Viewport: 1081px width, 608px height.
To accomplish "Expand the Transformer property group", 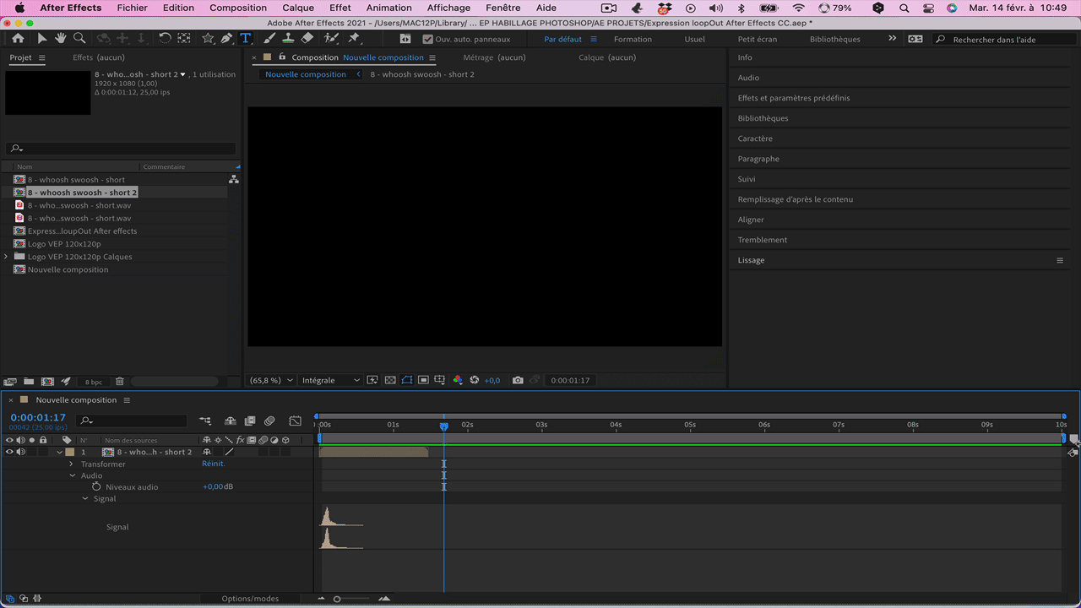I will click(71, 464).
